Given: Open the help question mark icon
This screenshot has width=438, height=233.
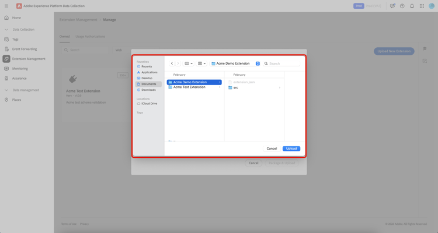Looking at the screenshot, I should coord(402,6).
